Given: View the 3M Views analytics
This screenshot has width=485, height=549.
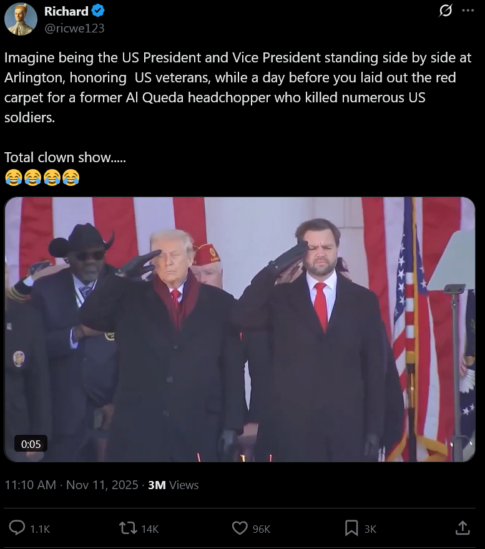Looking at the screenshot, I should pos(173,485).
